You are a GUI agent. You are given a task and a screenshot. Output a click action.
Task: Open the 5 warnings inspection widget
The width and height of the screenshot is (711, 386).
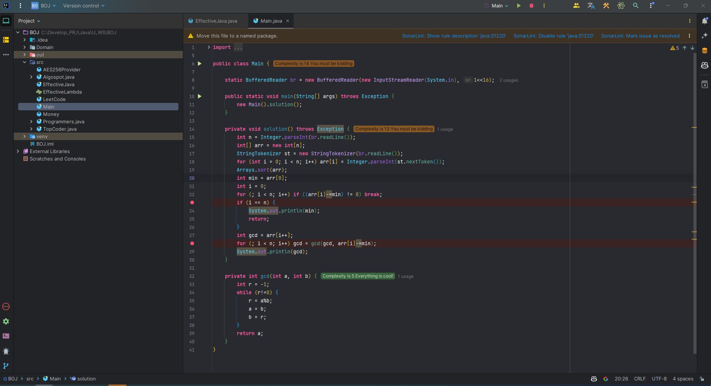675,48
